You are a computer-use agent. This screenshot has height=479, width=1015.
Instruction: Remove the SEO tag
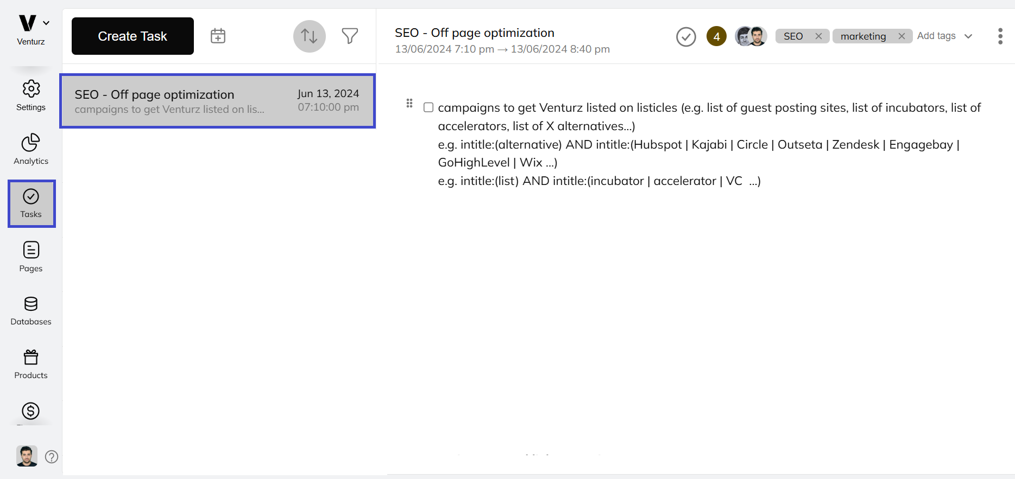coord(818,36)
